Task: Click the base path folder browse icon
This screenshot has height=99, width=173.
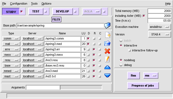Action: click(107, 25)
